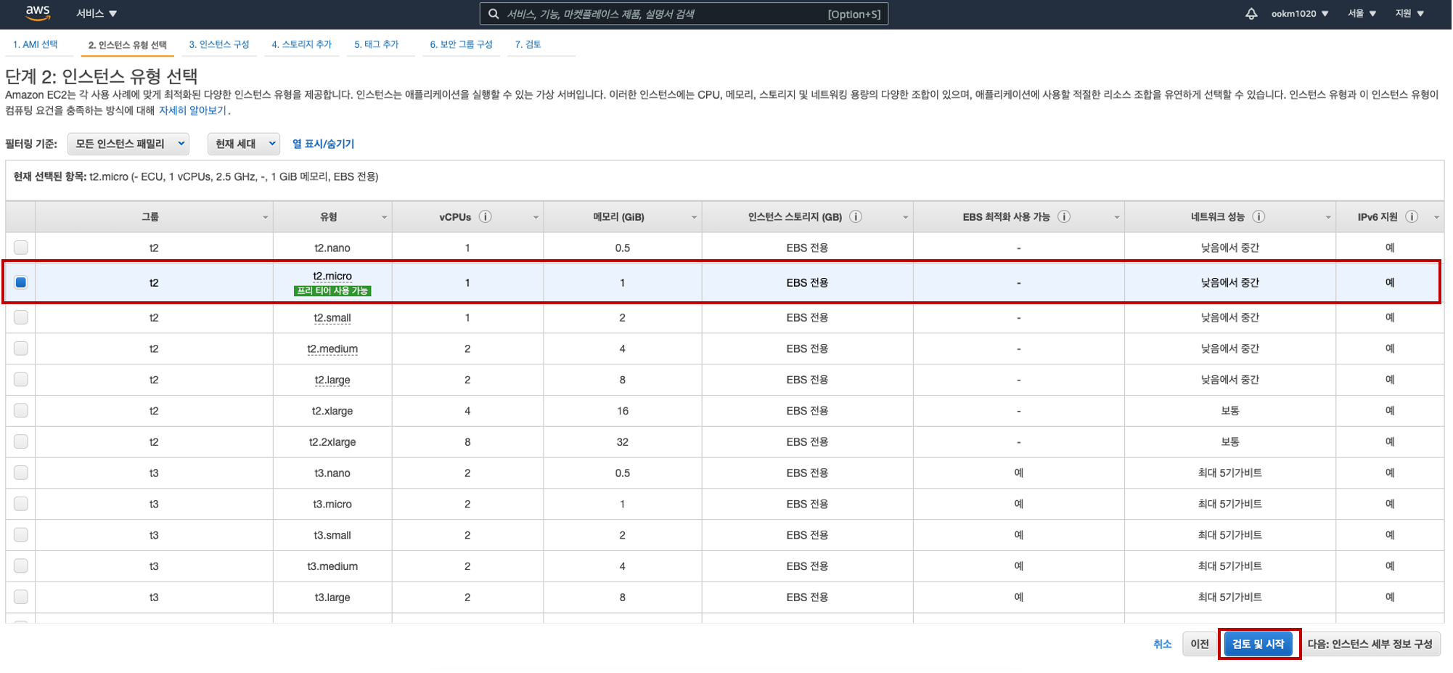The width and height of the screenshot is (1453, 673).
Task: Open the 자세히 알아보기 link
Action: click(192, 110)
